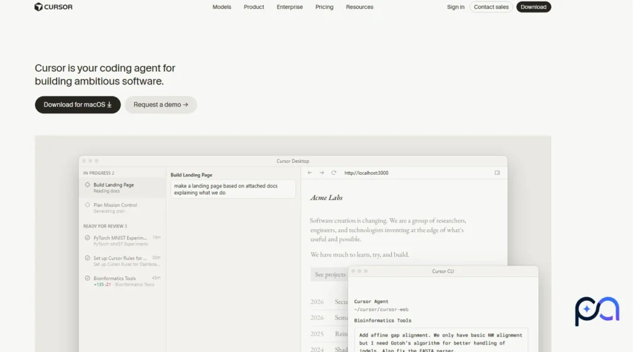Select the Plan Mission Control task

coord(122,208)
